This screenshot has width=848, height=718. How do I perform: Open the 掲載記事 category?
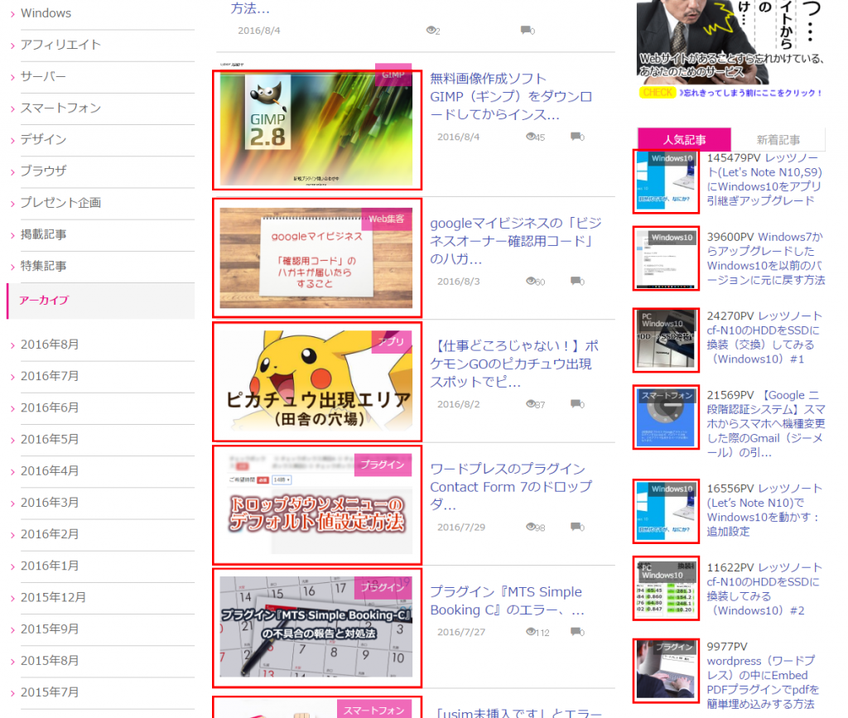click(43, 234)
